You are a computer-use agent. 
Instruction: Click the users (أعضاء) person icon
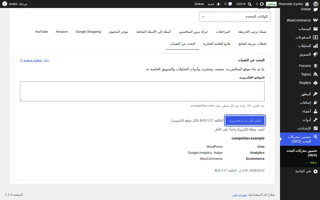point(316,111)
